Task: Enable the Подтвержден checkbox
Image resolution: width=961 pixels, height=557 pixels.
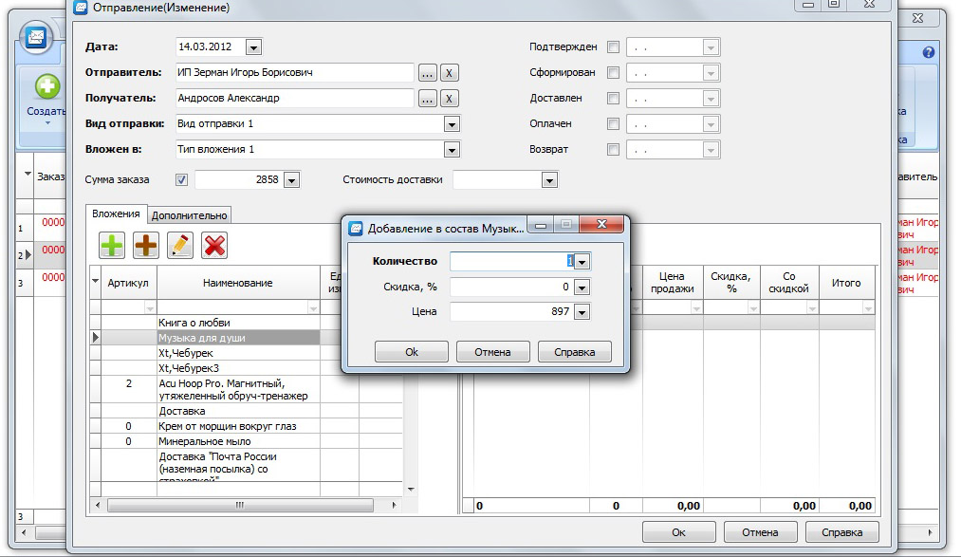Action: pos(613,47)
